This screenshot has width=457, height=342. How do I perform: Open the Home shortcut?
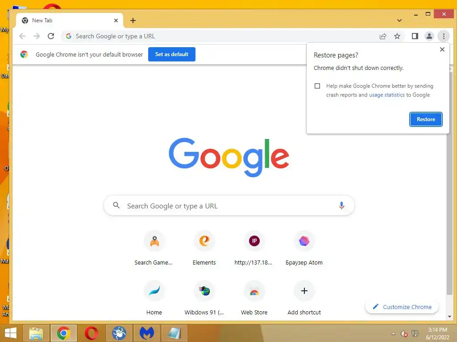(x=154, y=298)
